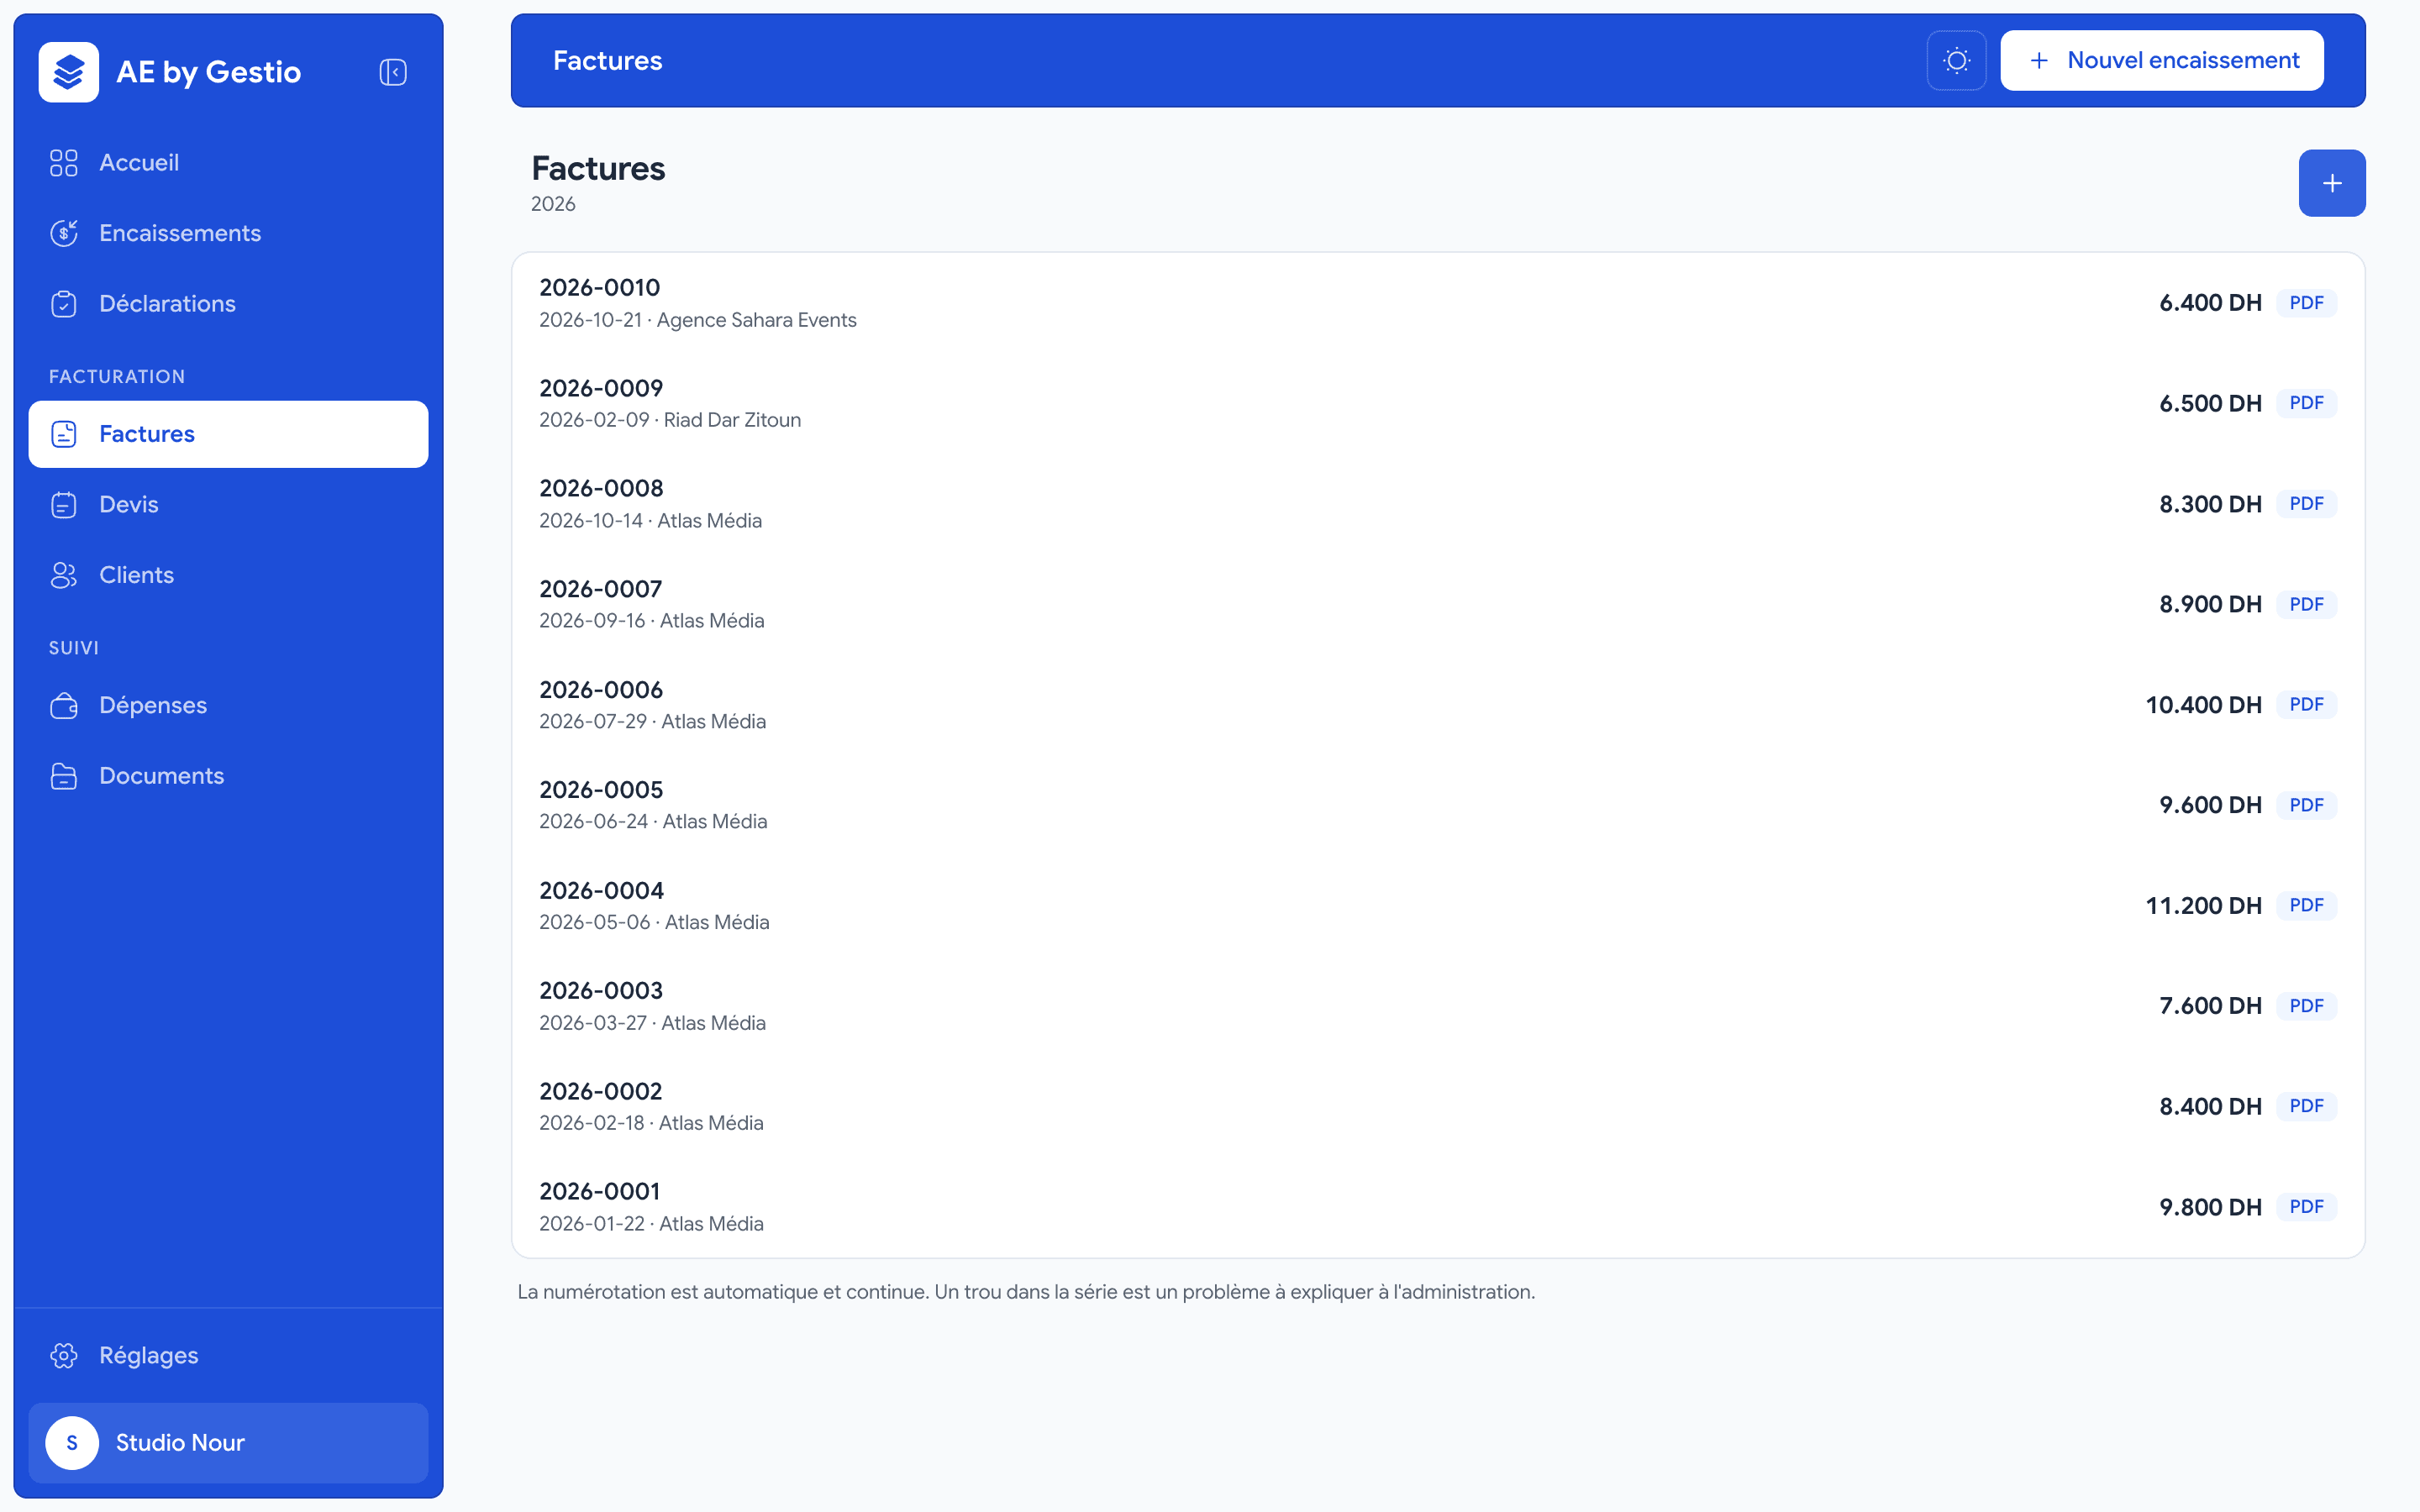This screenshot has width=2420, height=1512.
Task: Toggle the light/dark theme sun icon
Action: tap(1956, 60)
